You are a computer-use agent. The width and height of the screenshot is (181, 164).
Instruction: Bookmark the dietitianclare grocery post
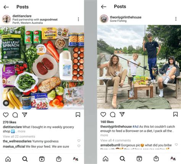(x=78, y=115)
